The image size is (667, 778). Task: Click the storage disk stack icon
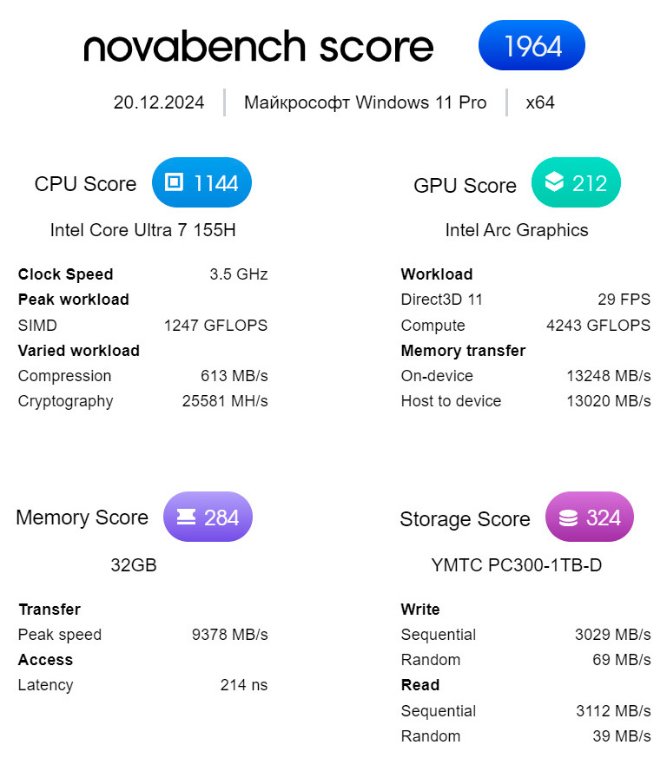(568, 518)
